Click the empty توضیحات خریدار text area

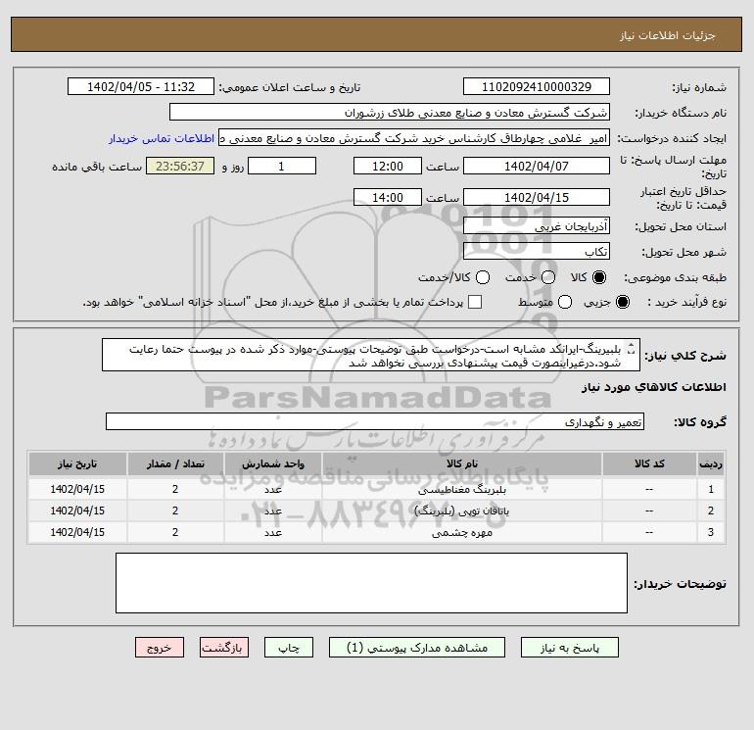pyautogui.click(x=371, y=583)
